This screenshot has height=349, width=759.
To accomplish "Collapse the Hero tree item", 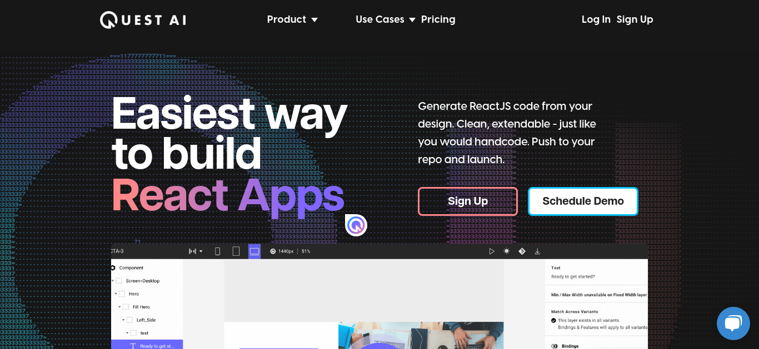I will 116,294.
